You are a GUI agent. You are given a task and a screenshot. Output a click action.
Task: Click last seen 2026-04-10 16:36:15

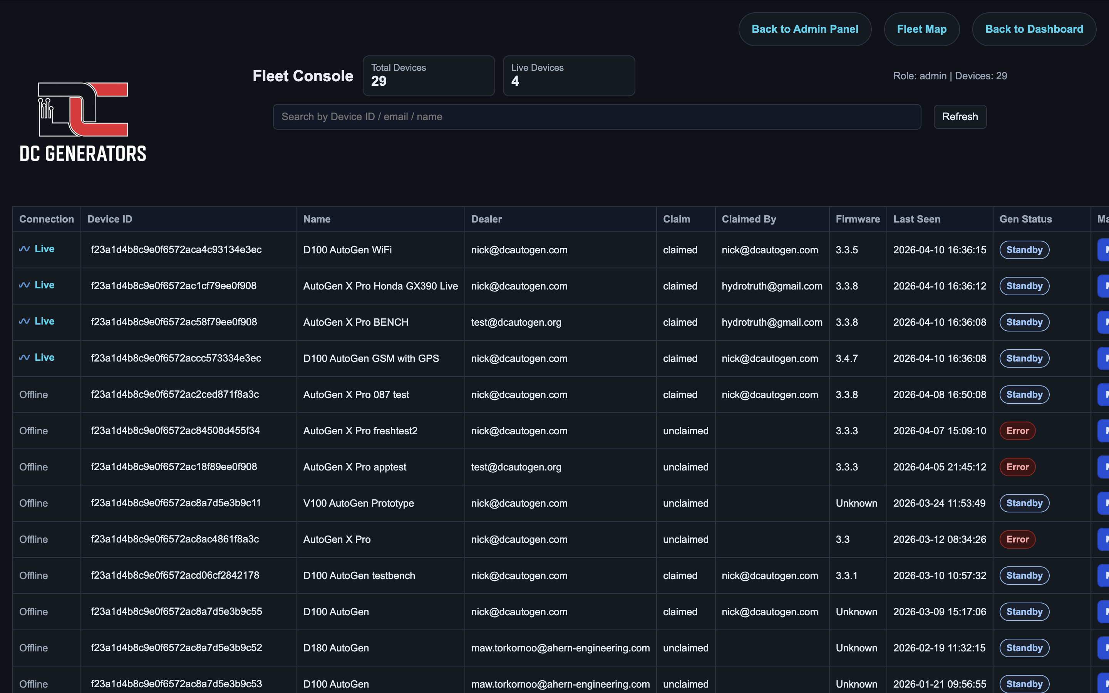tap(940, 250)
